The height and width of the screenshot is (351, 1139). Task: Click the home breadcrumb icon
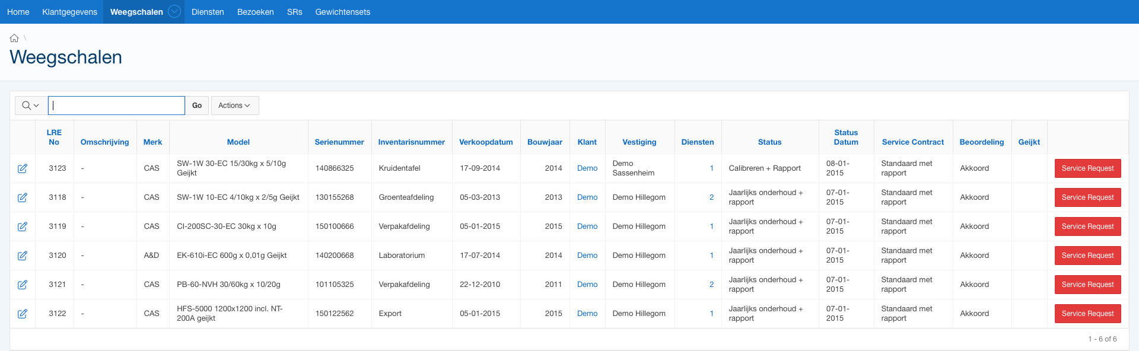14,38
